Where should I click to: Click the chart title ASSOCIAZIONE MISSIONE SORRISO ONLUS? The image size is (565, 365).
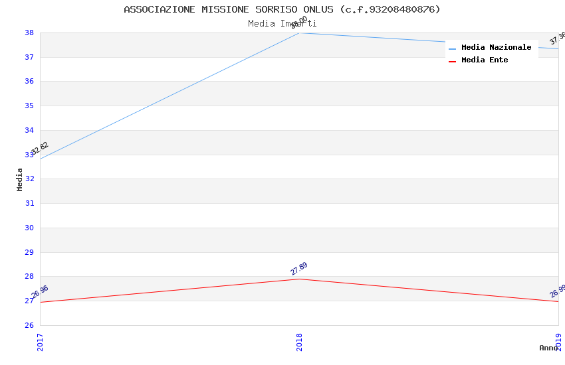click(x=282, y=9)
